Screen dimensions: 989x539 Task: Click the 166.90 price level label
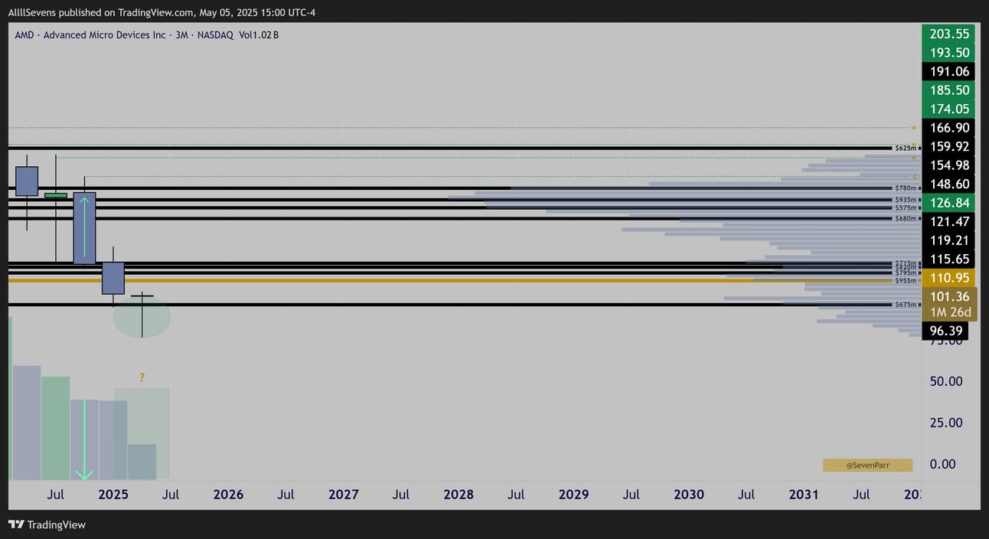point(949,128)
